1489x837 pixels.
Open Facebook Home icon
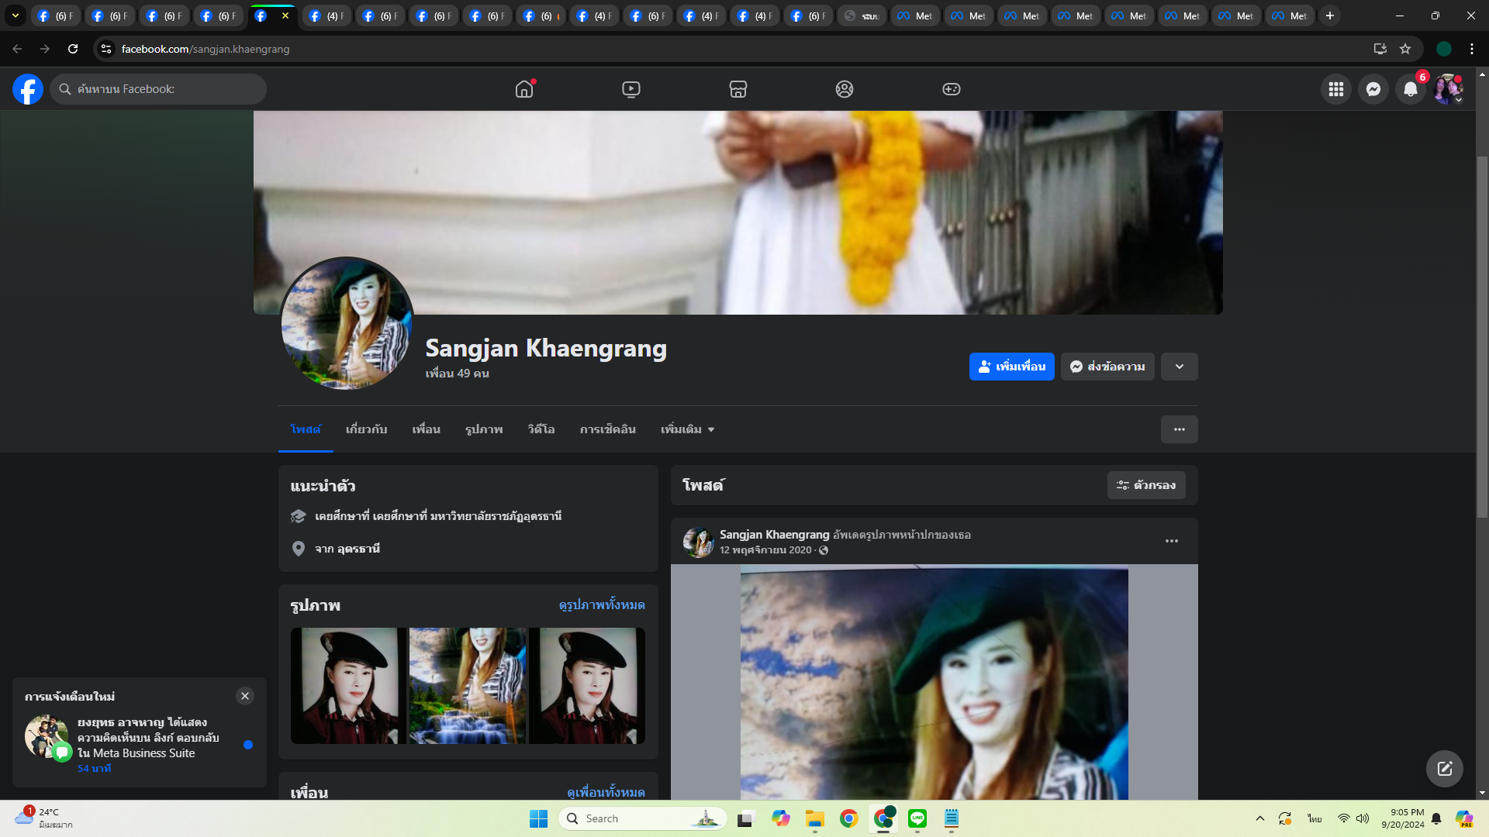point(524,89)
